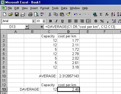The width and height of the screenshot is (121, 94).
Task: Click the New workbook icon
Action: [4, 14]
